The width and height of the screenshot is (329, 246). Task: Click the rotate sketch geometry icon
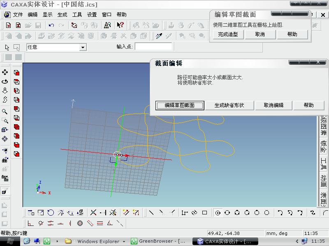pyautogui.click(x=51, y=213)
